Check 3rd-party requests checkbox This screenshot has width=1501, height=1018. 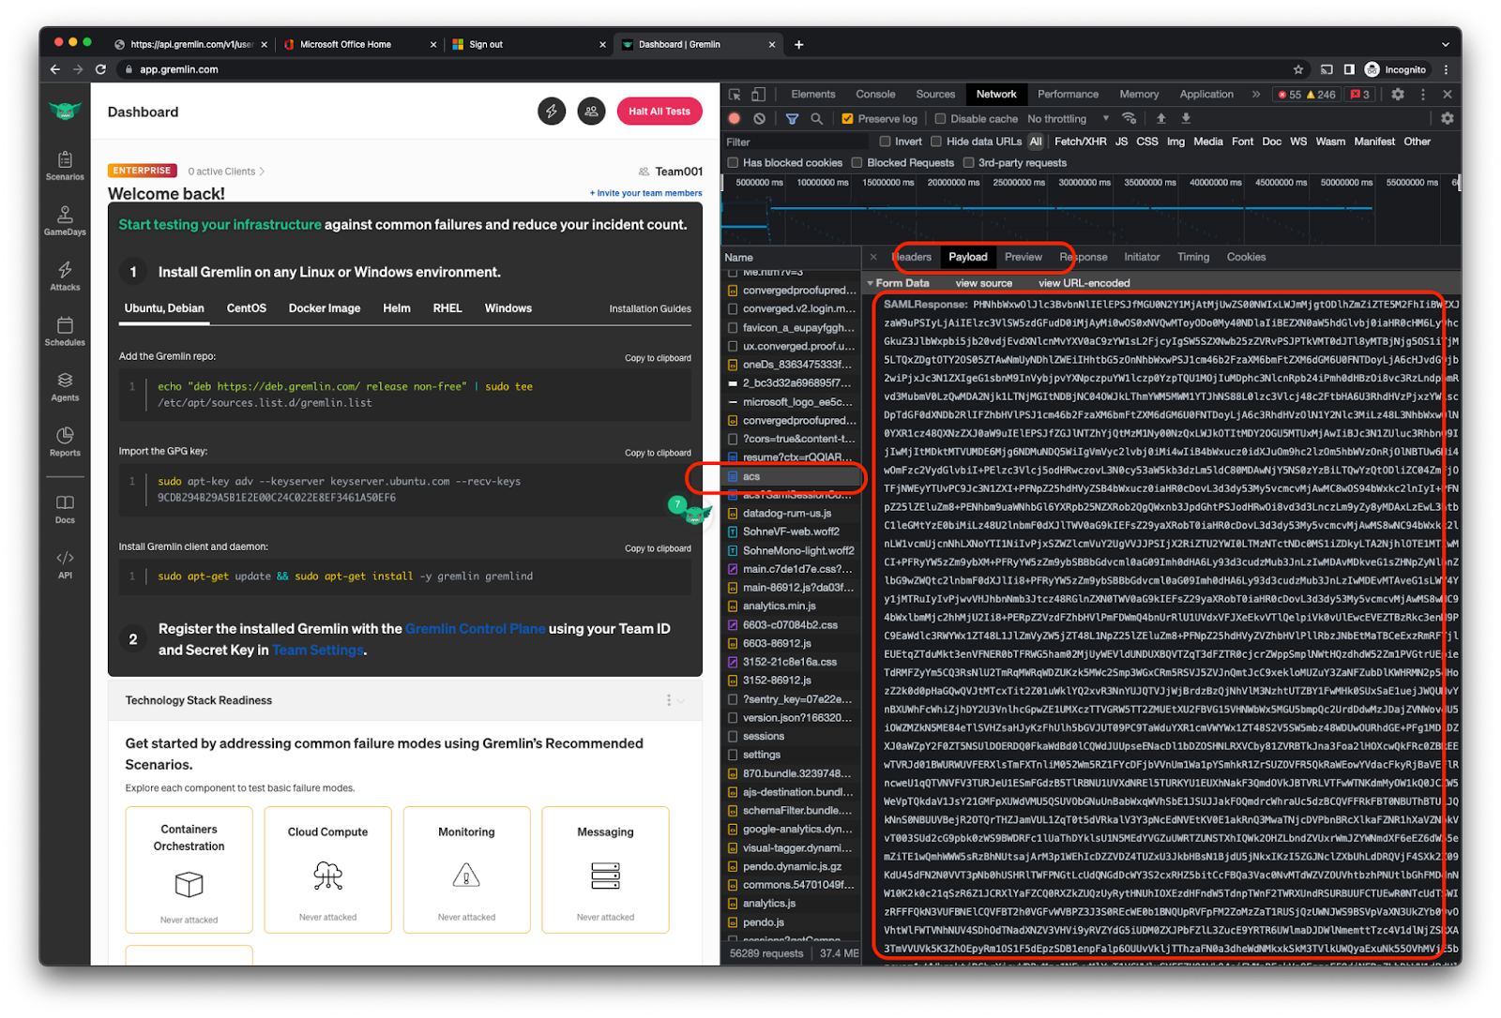tap(968, 163)
